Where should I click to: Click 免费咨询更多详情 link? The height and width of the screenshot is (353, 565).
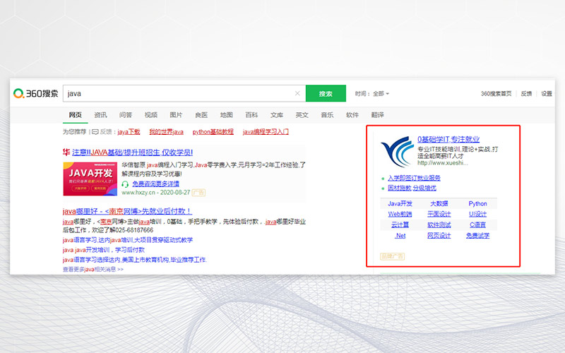(x=155, y=184)
